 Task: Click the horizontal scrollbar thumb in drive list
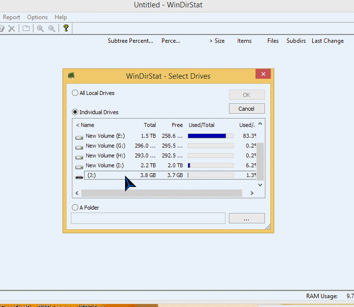161,193
